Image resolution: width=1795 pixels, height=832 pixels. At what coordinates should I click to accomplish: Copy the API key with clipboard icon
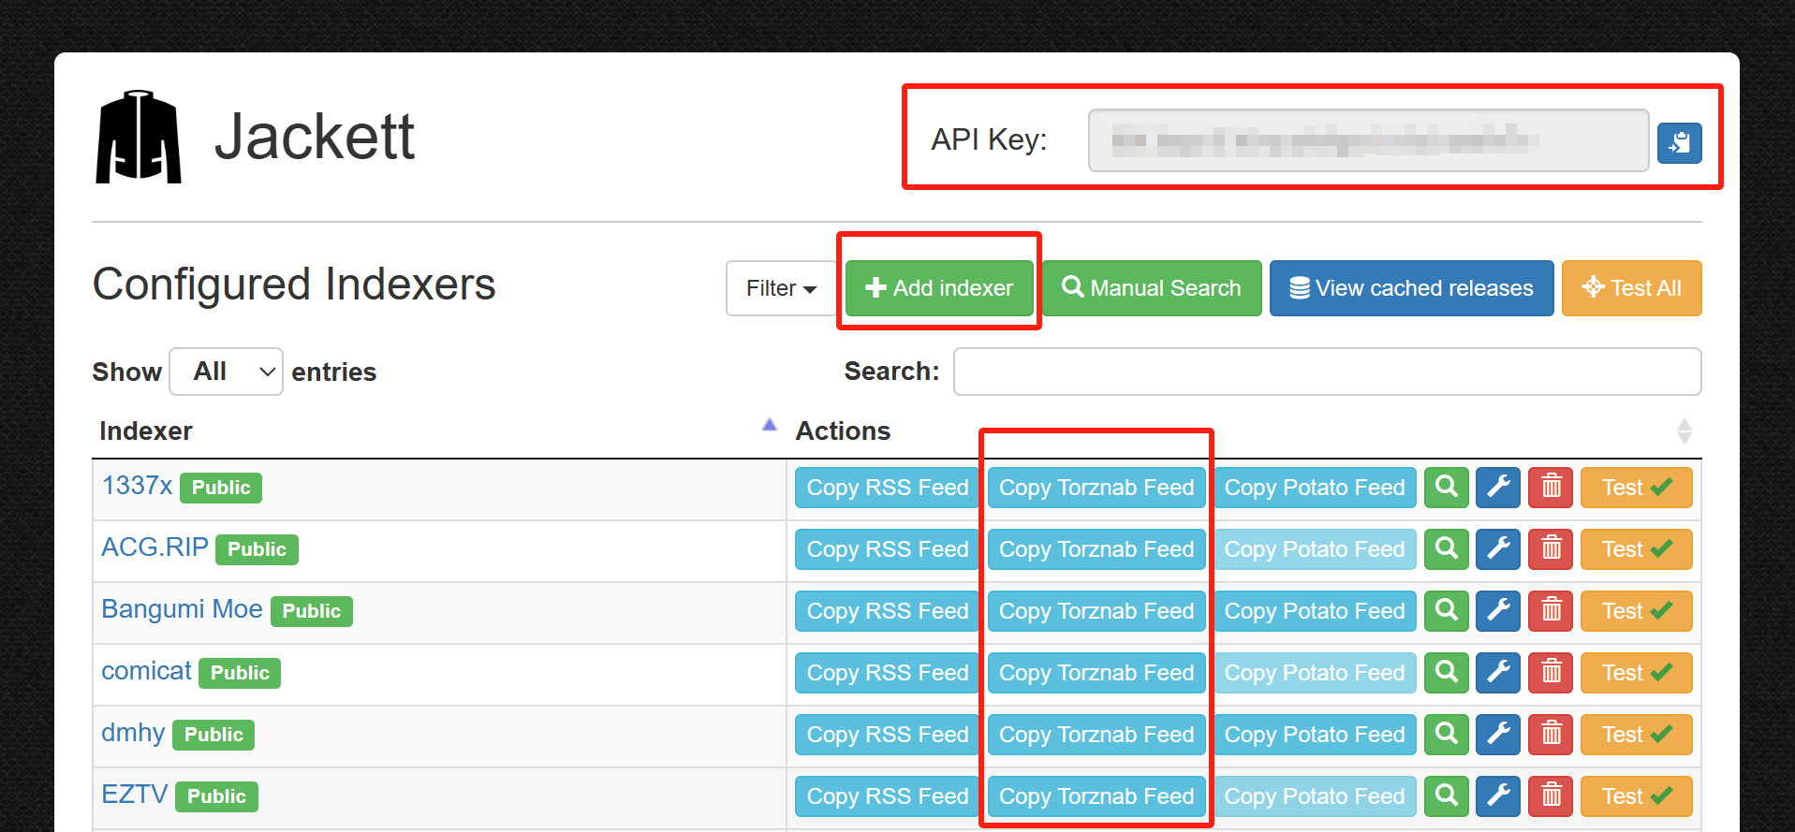pos(1679,143)
